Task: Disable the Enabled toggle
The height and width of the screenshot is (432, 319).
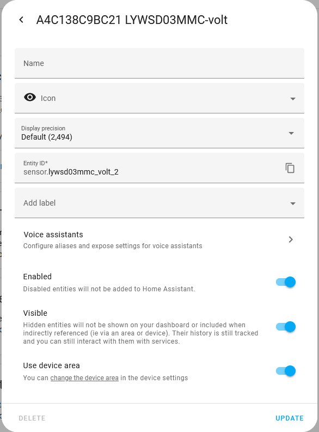Action: tap(286, 282)
